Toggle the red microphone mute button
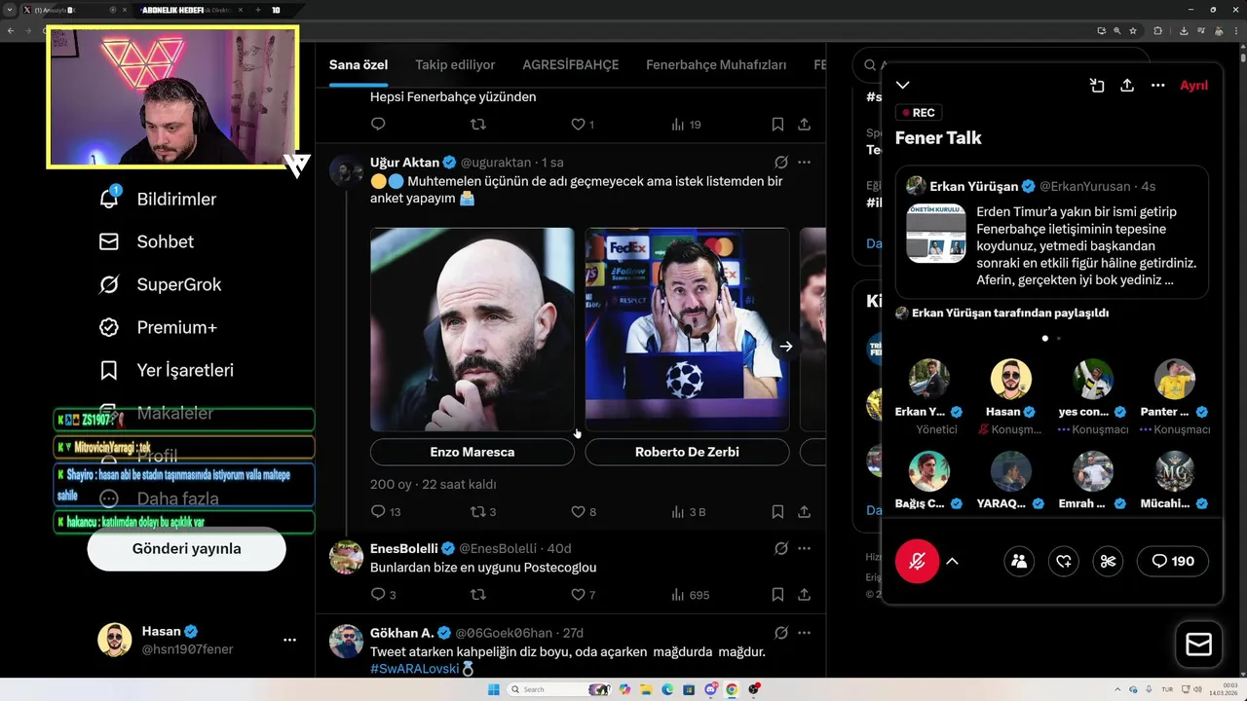 pos(917,561)
